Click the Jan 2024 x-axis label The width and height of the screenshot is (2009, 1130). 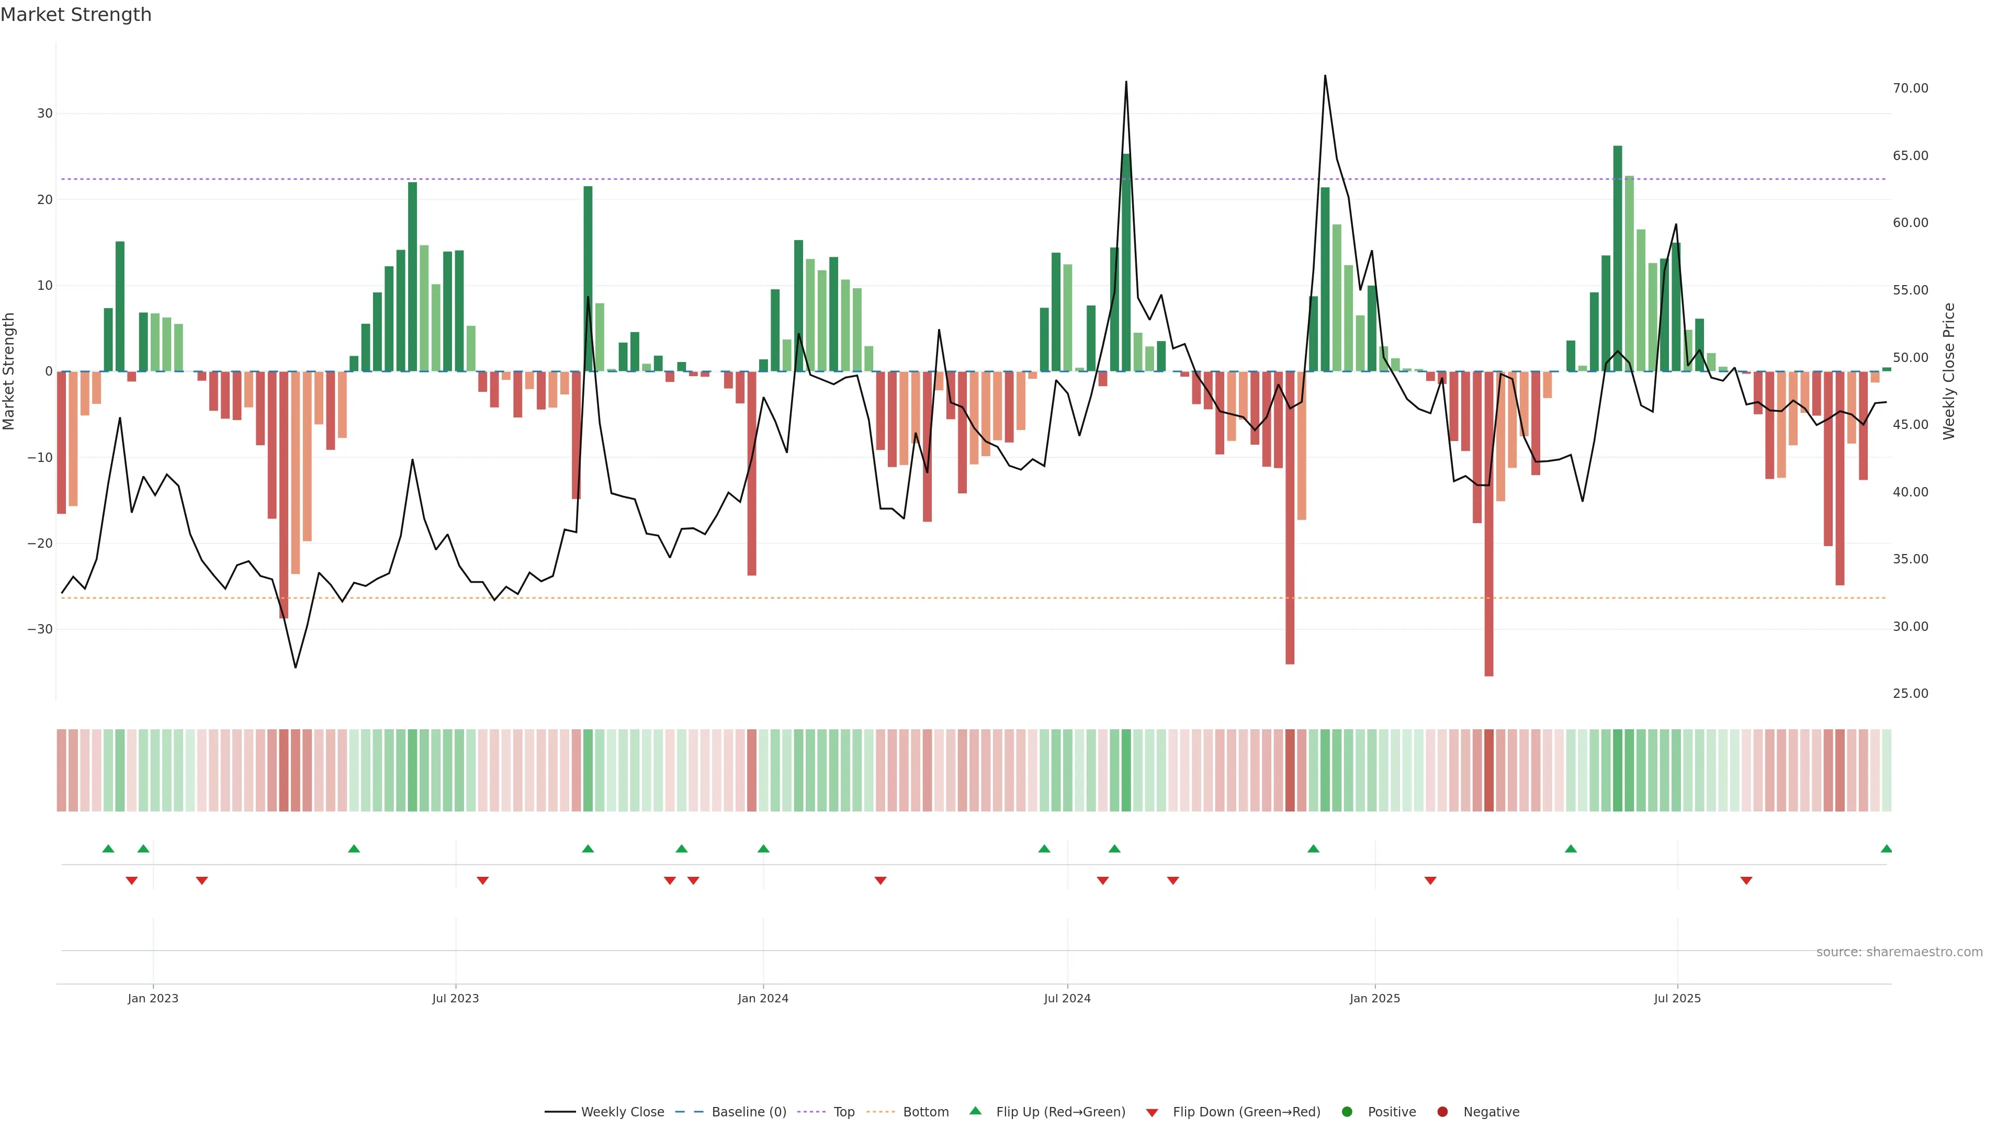tap(763, 998)
